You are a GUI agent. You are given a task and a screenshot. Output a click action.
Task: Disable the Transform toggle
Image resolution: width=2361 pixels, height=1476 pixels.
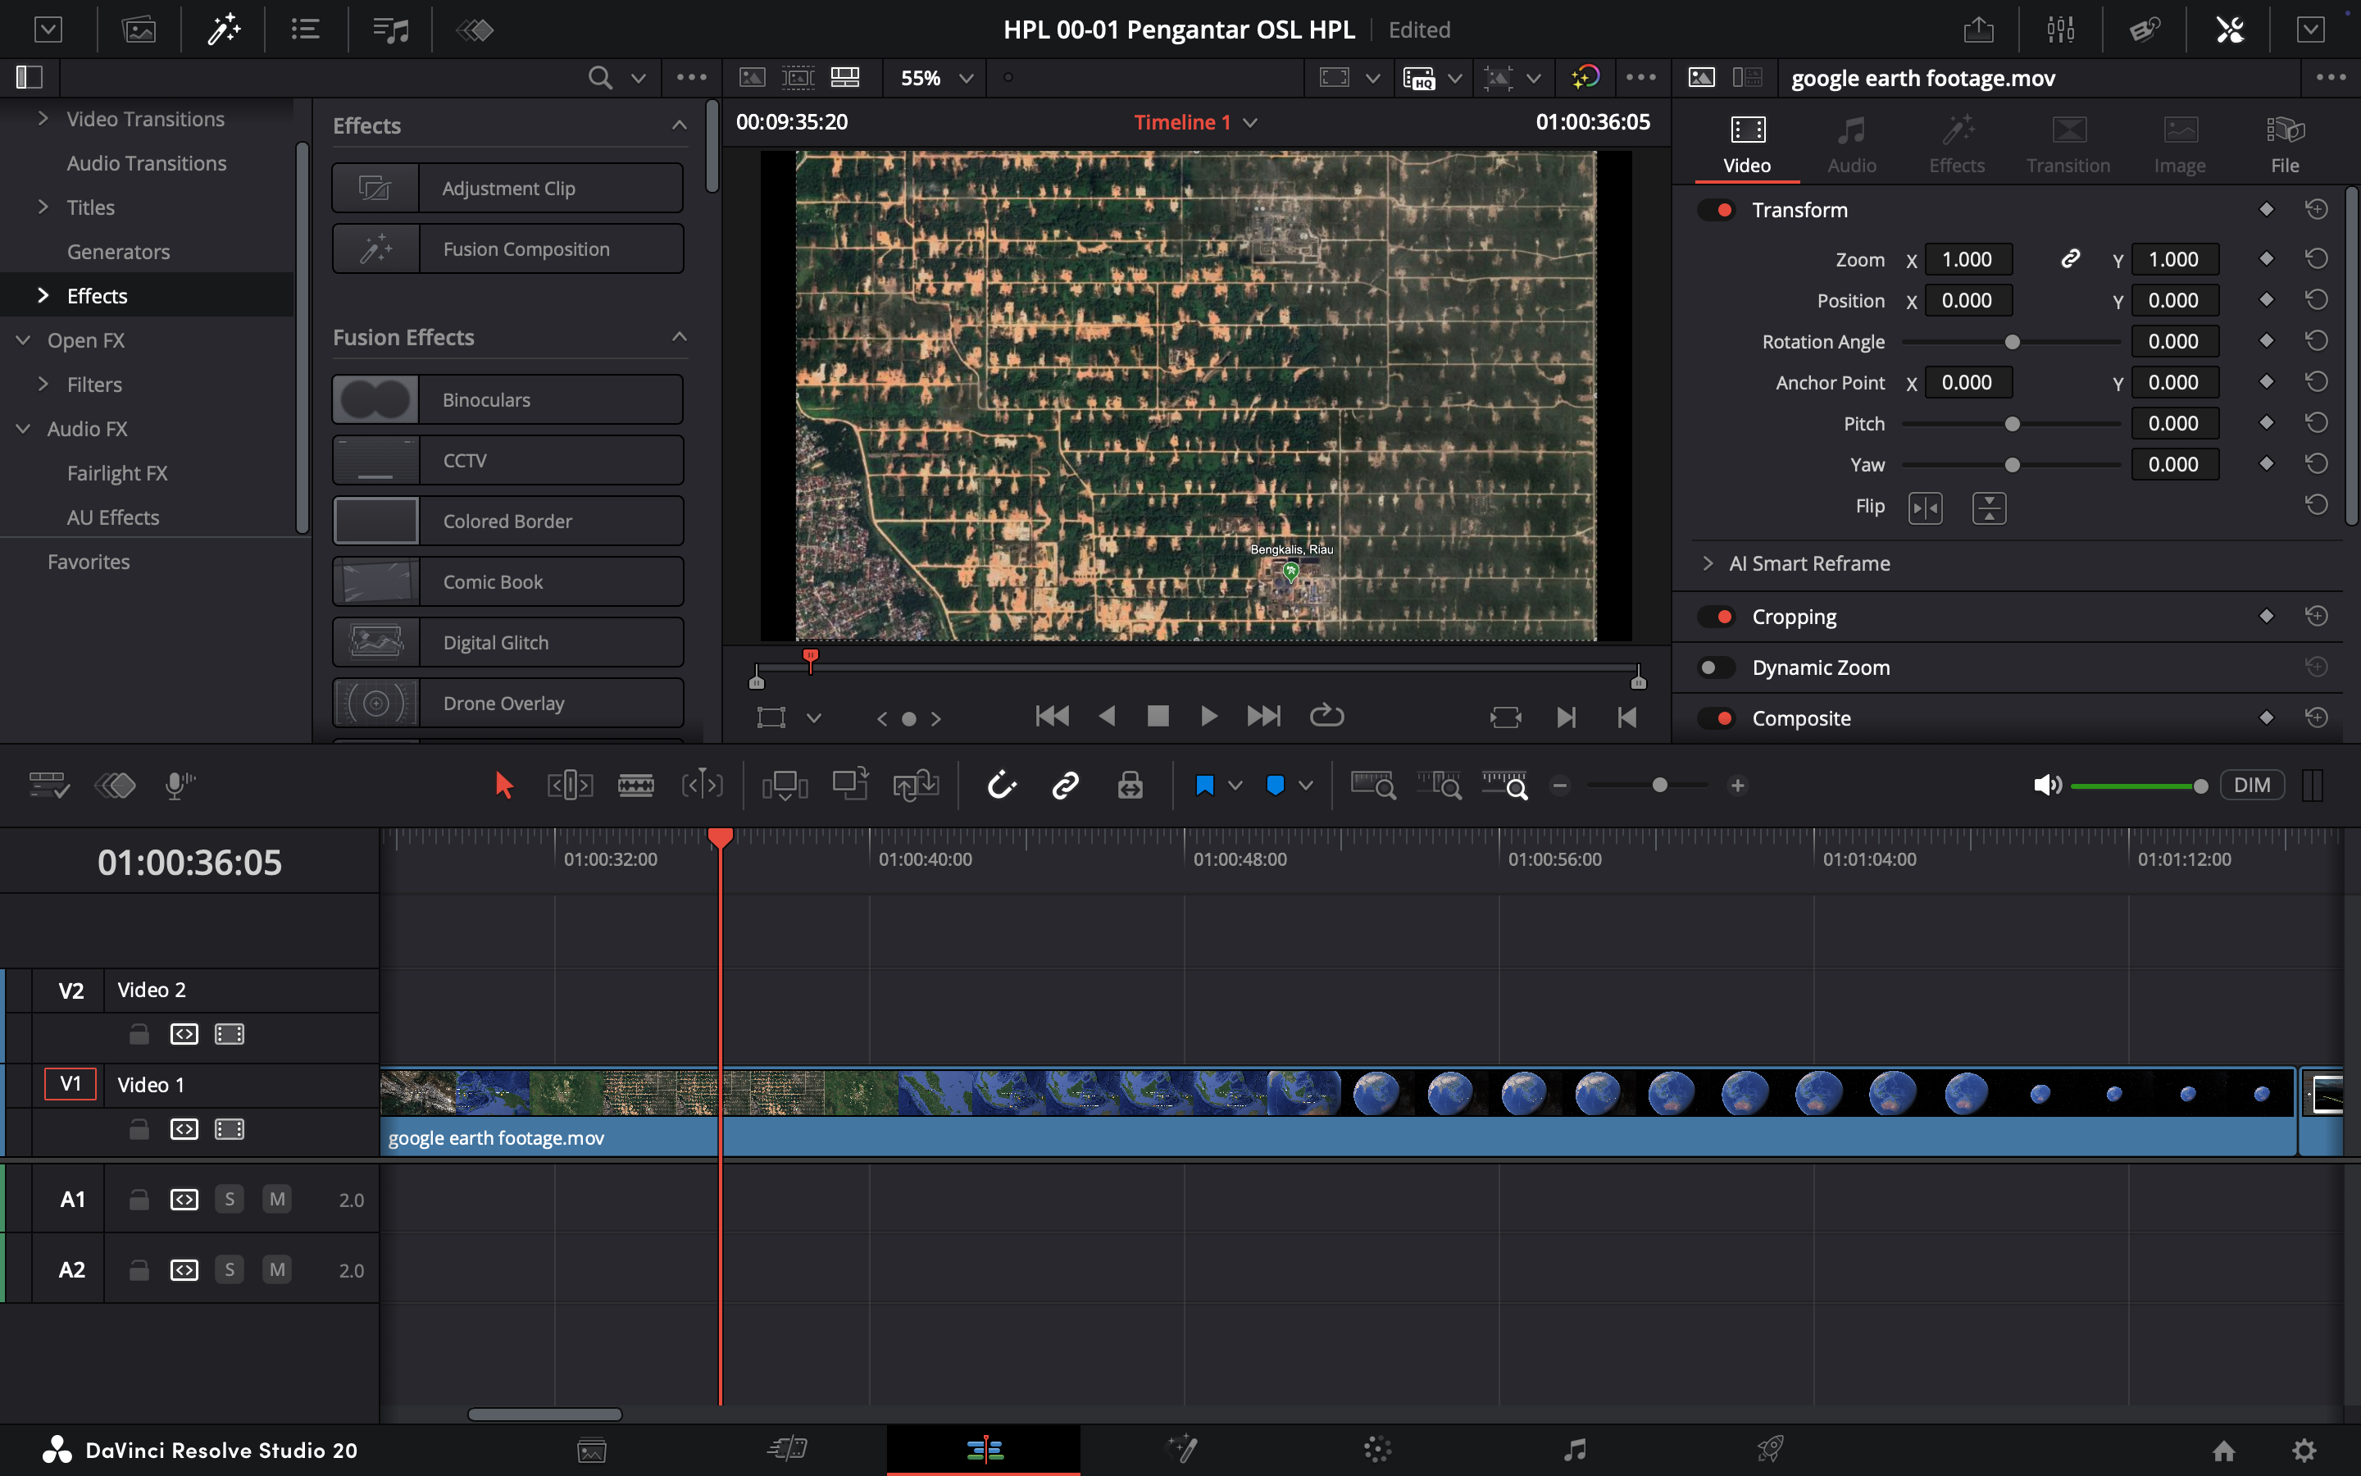[x=1716, y=210]
